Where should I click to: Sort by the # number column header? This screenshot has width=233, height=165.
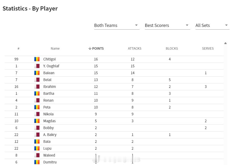click(18, 49)
